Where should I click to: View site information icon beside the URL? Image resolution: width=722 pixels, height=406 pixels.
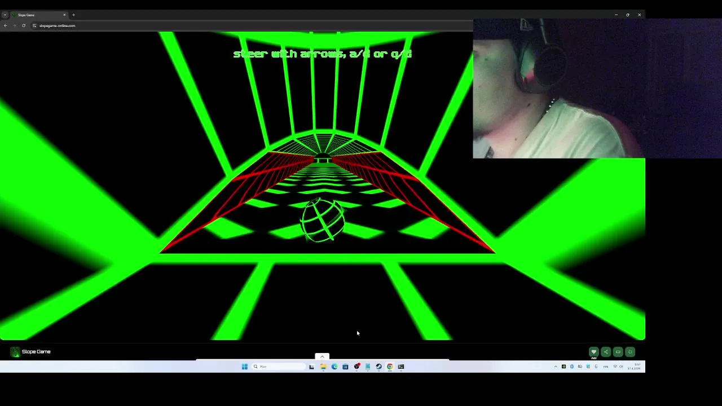click(34, 25)
